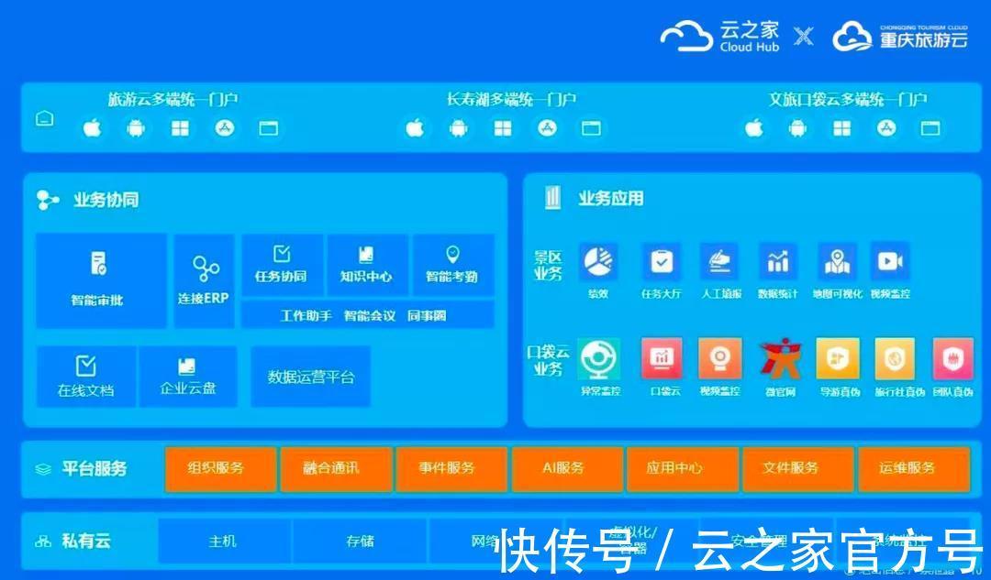Click browser window icon under 旅游云多端统一门户

pyautogui.click(x=269, y=129)
